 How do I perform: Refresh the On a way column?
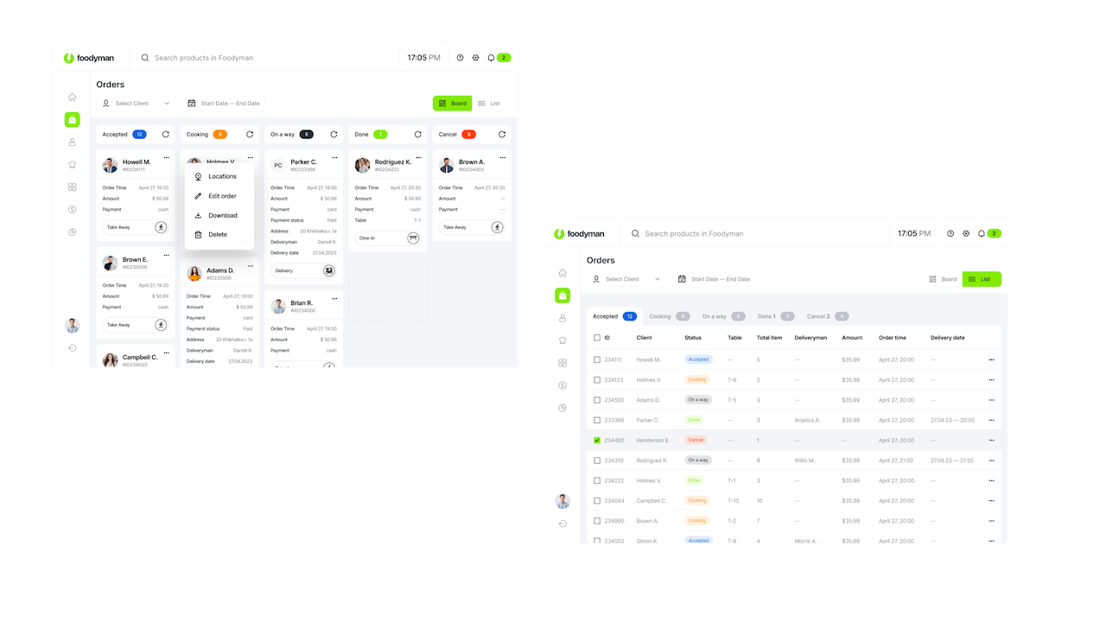point(334,135)
